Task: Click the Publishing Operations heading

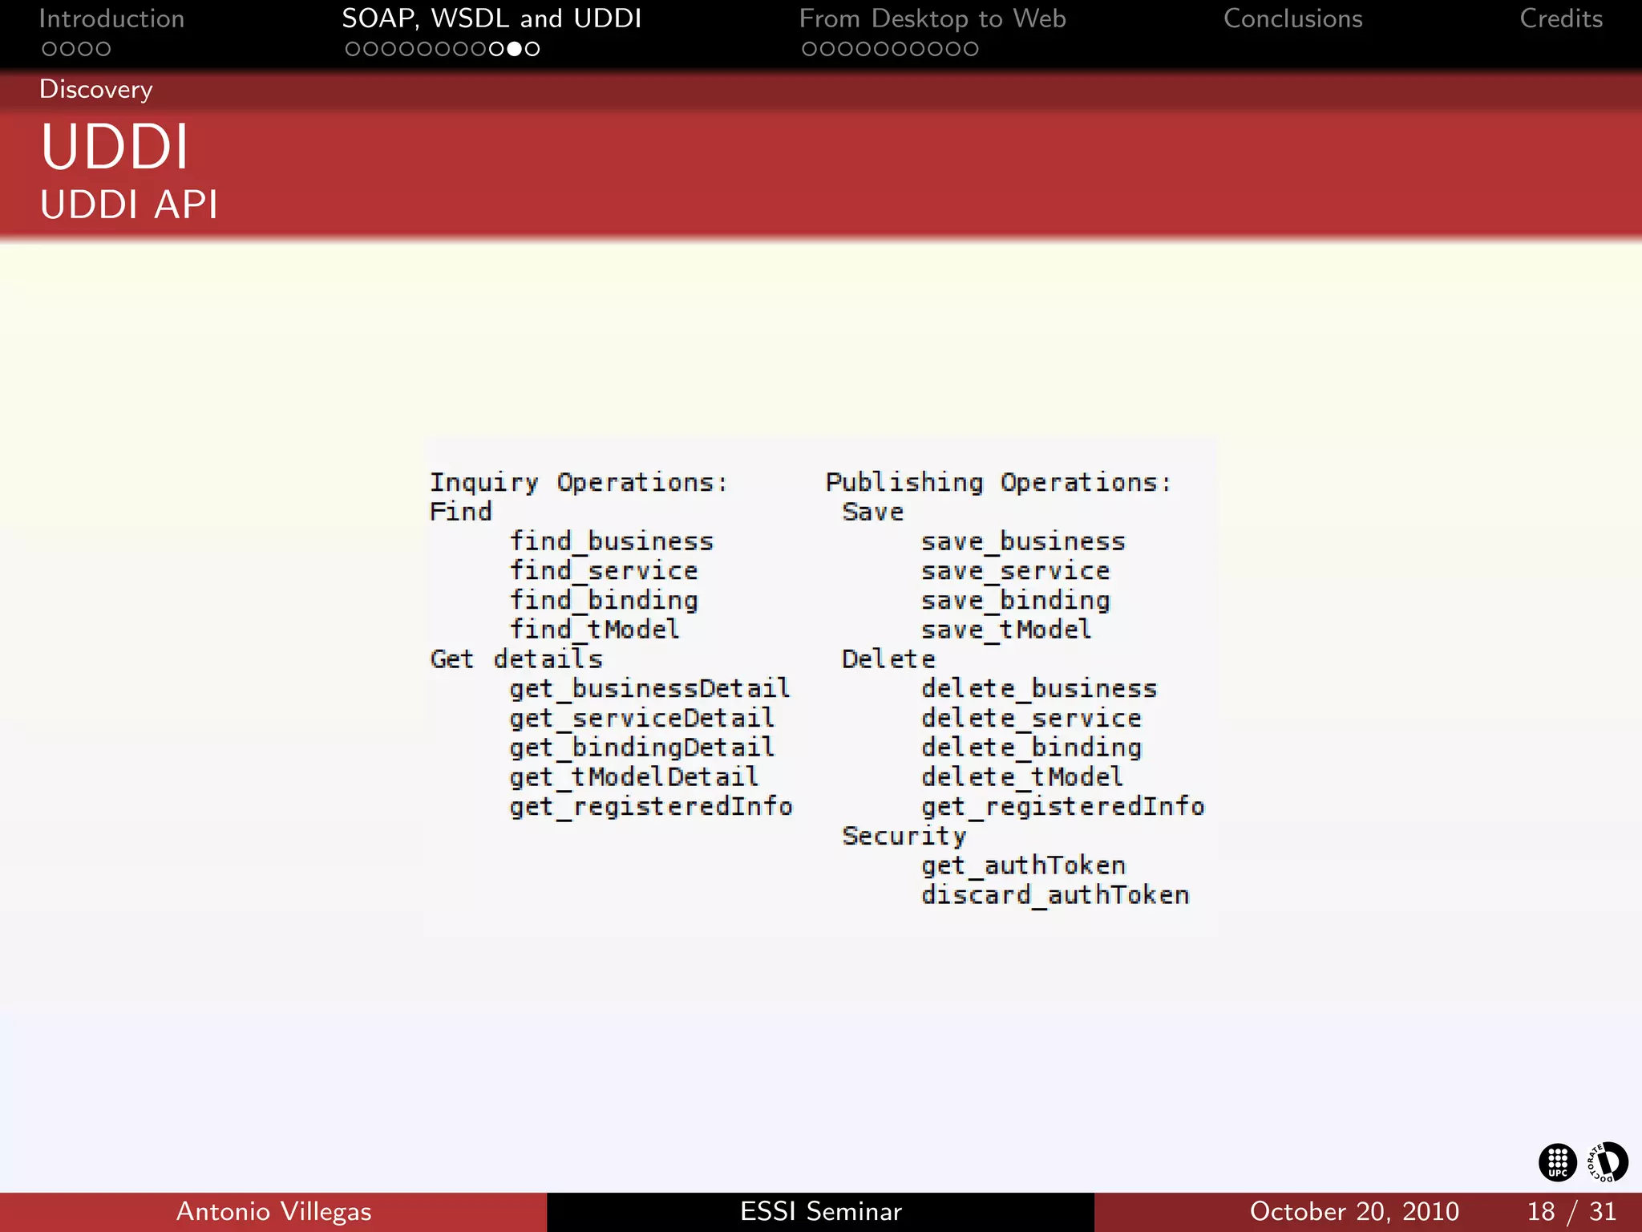Action: (x=998, y=482)
